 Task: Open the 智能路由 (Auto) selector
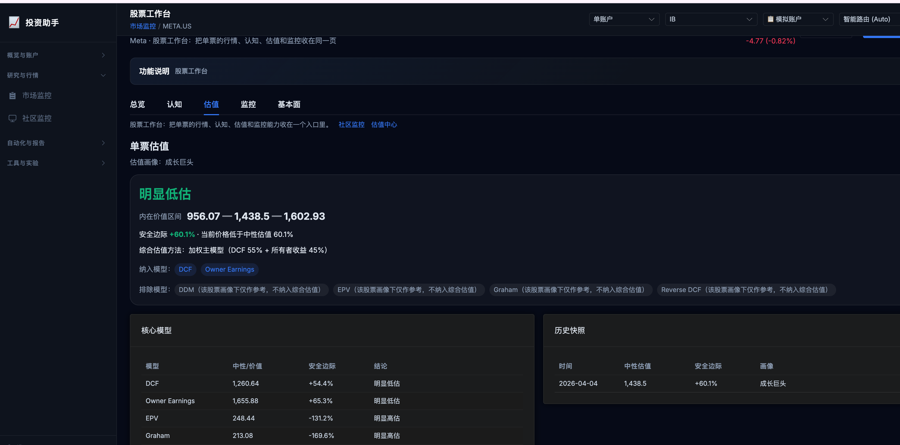pos(867,19)
